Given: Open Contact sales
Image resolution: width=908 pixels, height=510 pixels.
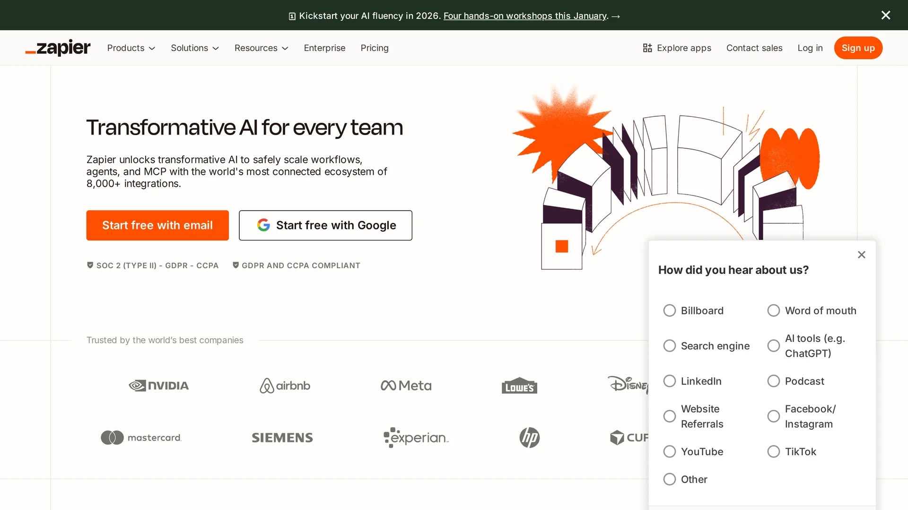Looking at the screenshot, I should (x=754, y=48).
